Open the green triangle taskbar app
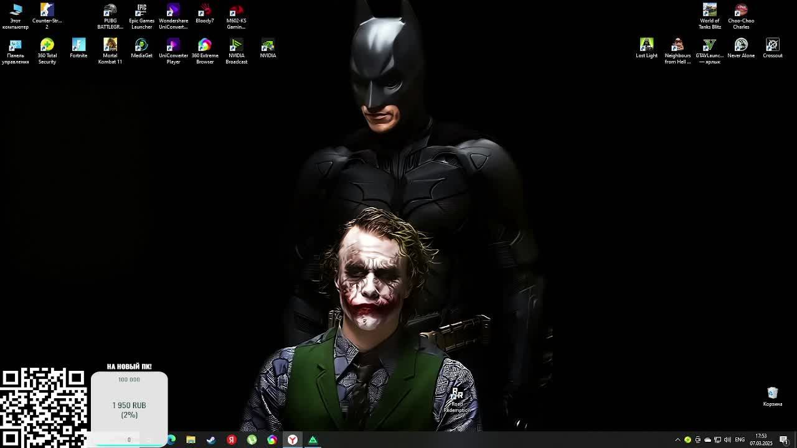Viewport: 797px width, 448px height. (x=313, y=440)
